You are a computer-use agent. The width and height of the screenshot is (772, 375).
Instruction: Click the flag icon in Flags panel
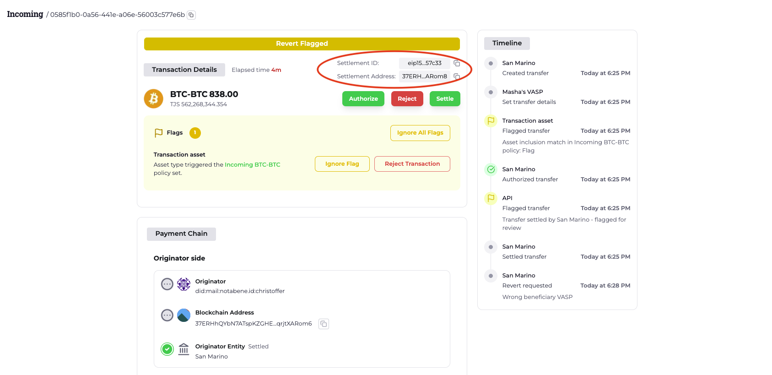click(159, 133)
